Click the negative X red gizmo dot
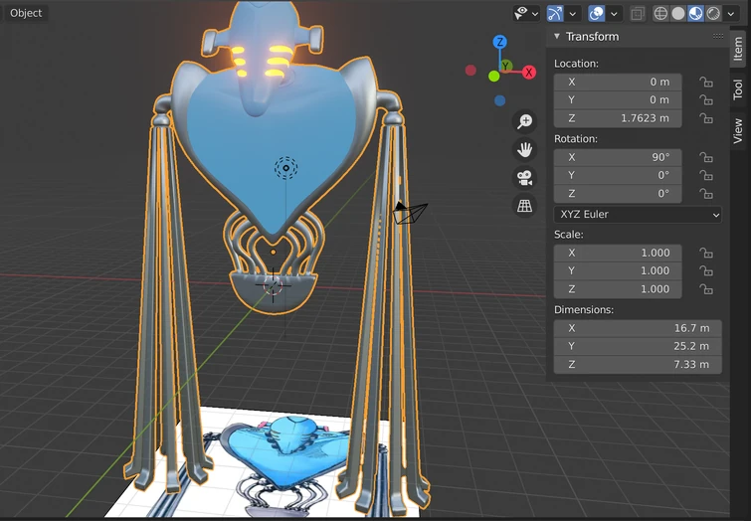 470,71
